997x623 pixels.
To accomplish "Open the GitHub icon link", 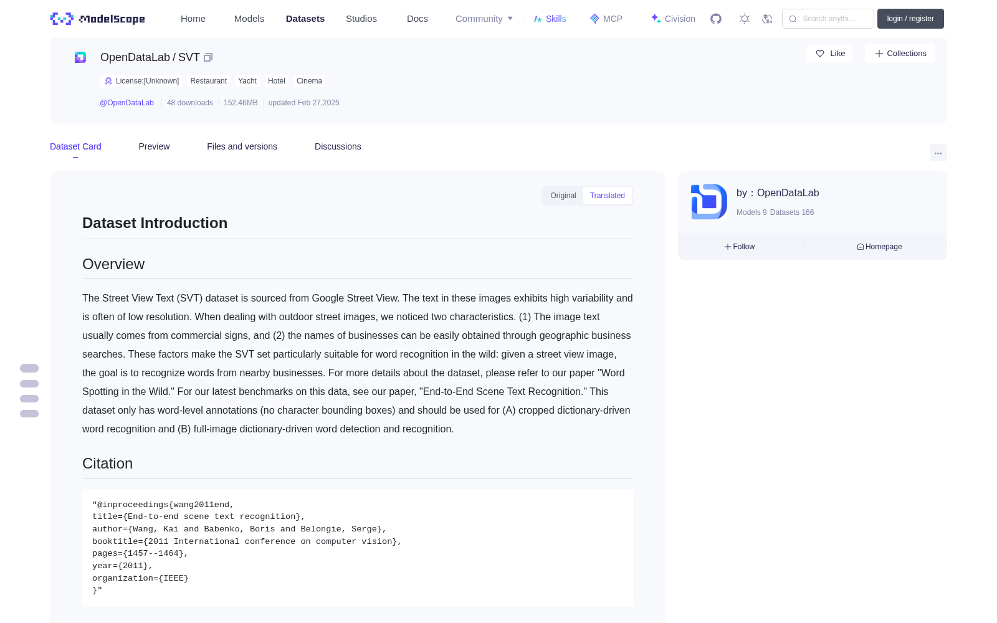I will point(716,19).
